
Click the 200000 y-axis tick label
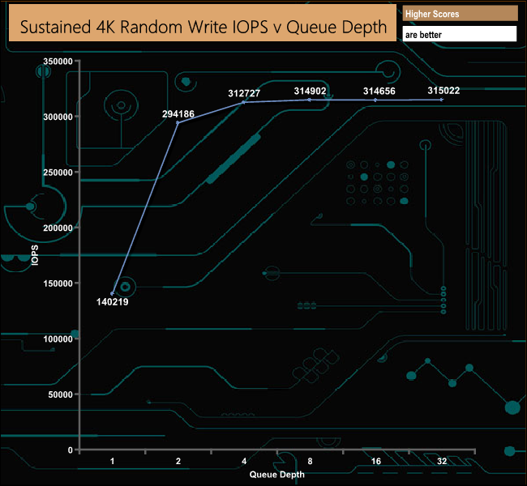tap(58, 228)
